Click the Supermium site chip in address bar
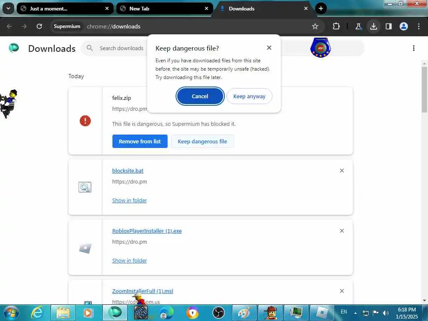This screenshot has height=321, width=428. pos(67,26)
